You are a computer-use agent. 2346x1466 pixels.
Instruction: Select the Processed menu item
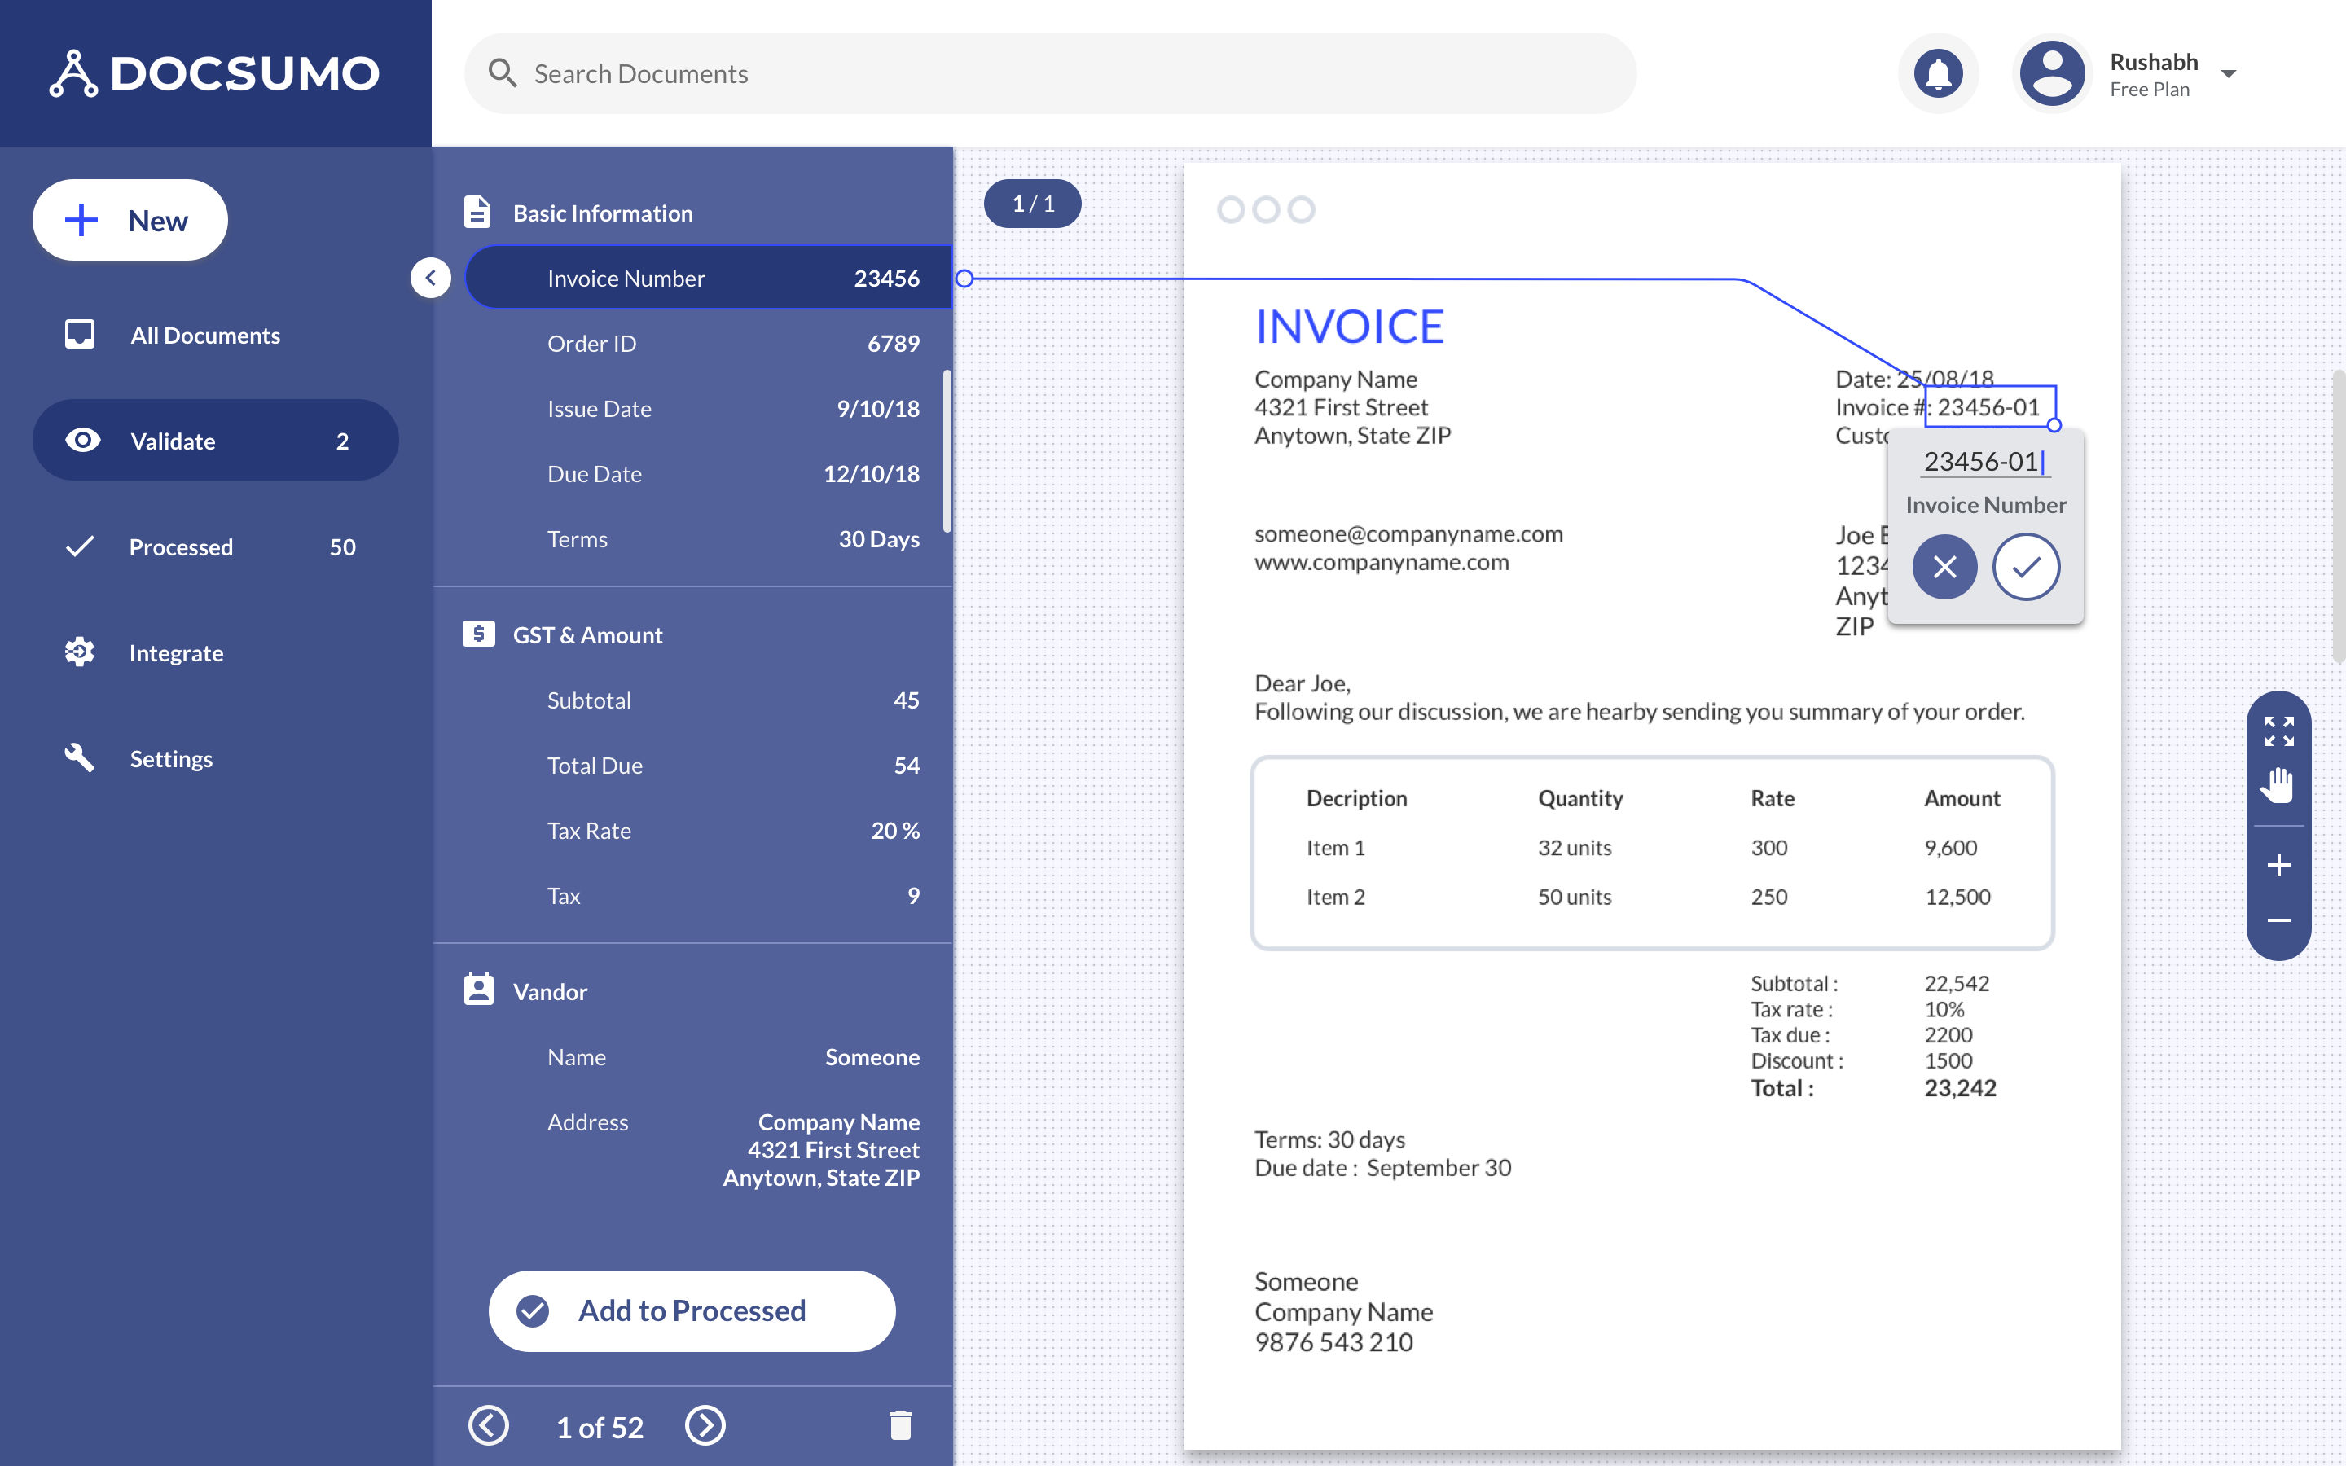[179, 546]
